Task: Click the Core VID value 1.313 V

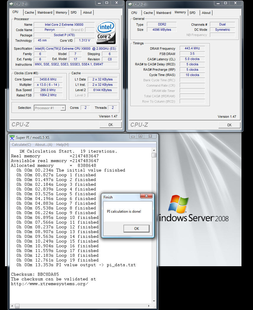Action: tap(85, 40)
